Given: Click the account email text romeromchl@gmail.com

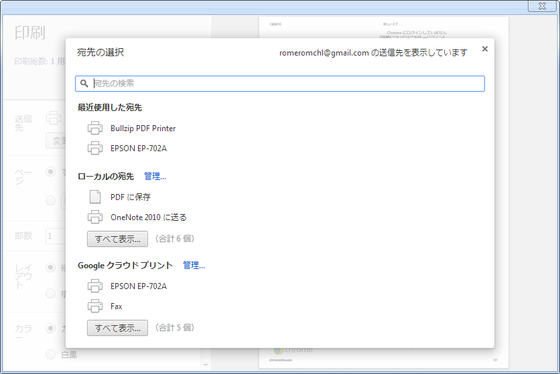Looking at the screenshot, I should tap(324, 53).
